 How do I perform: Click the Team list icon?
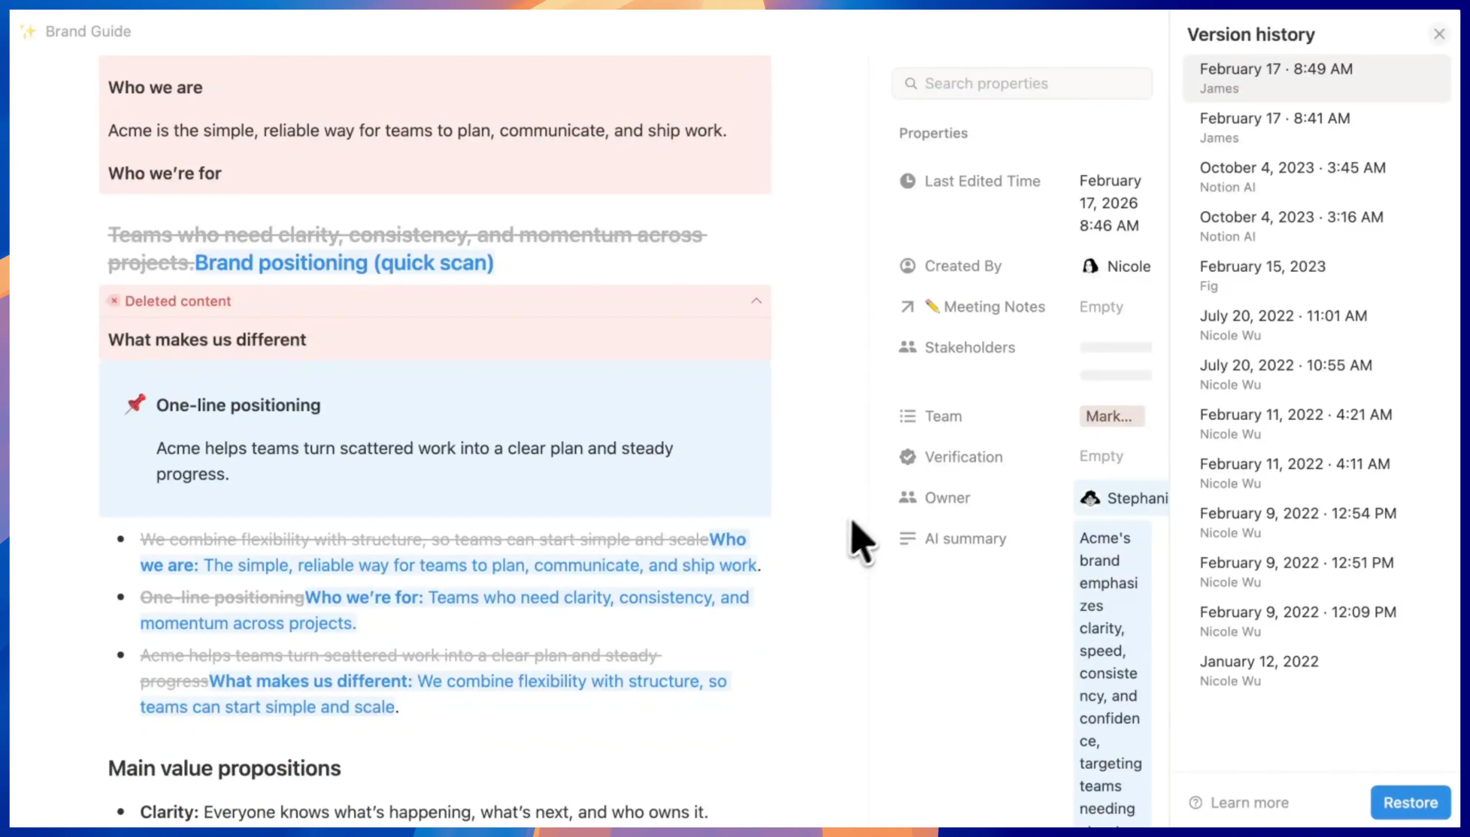tap(907, 416)
